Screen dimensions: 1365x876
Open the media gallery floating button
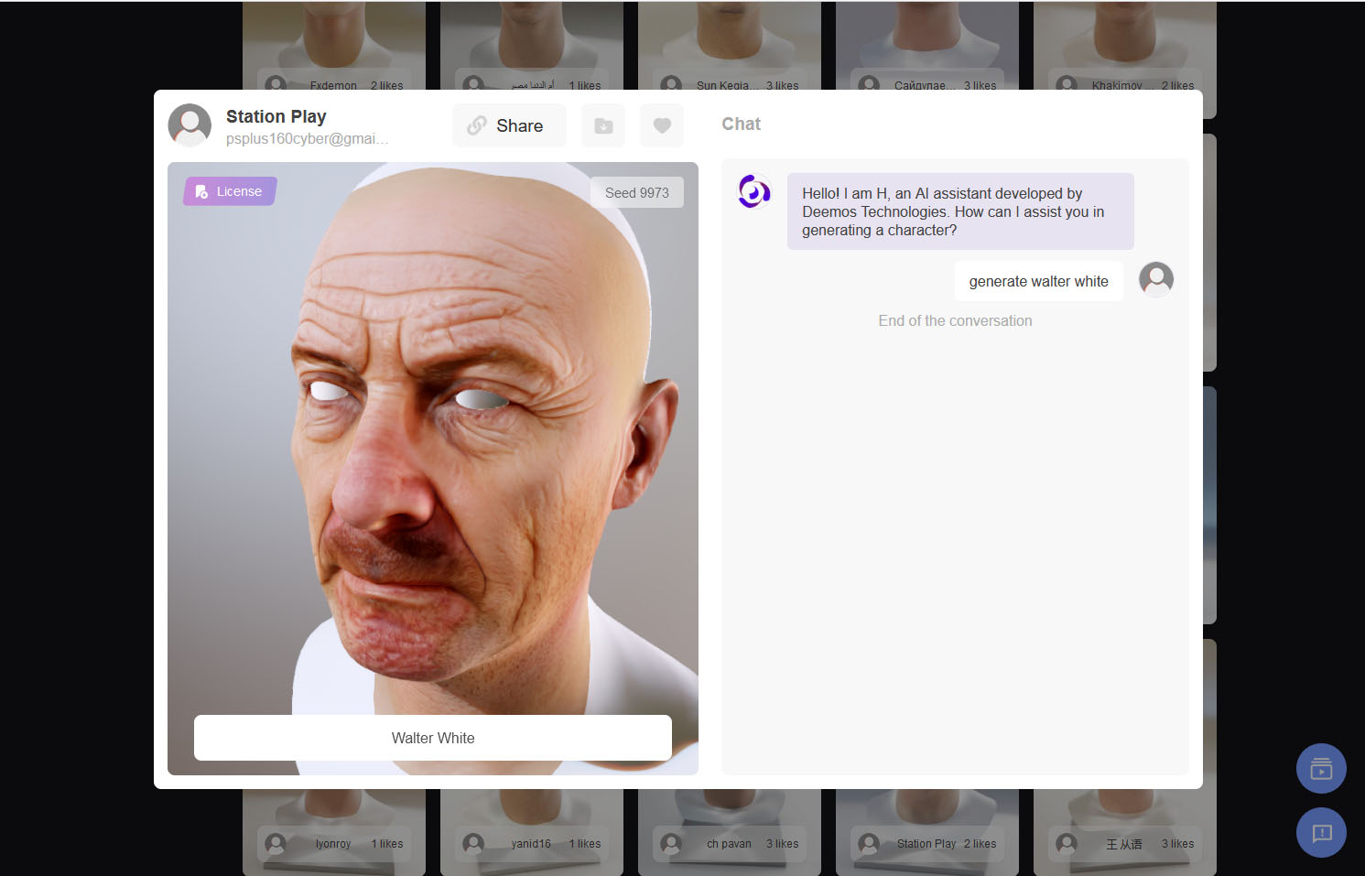coord(1321,768)
